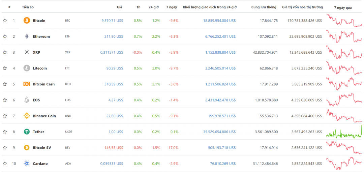Open the Ethereum coin name link
Viewport: 364px width, 172px height.
click(41, 36)
